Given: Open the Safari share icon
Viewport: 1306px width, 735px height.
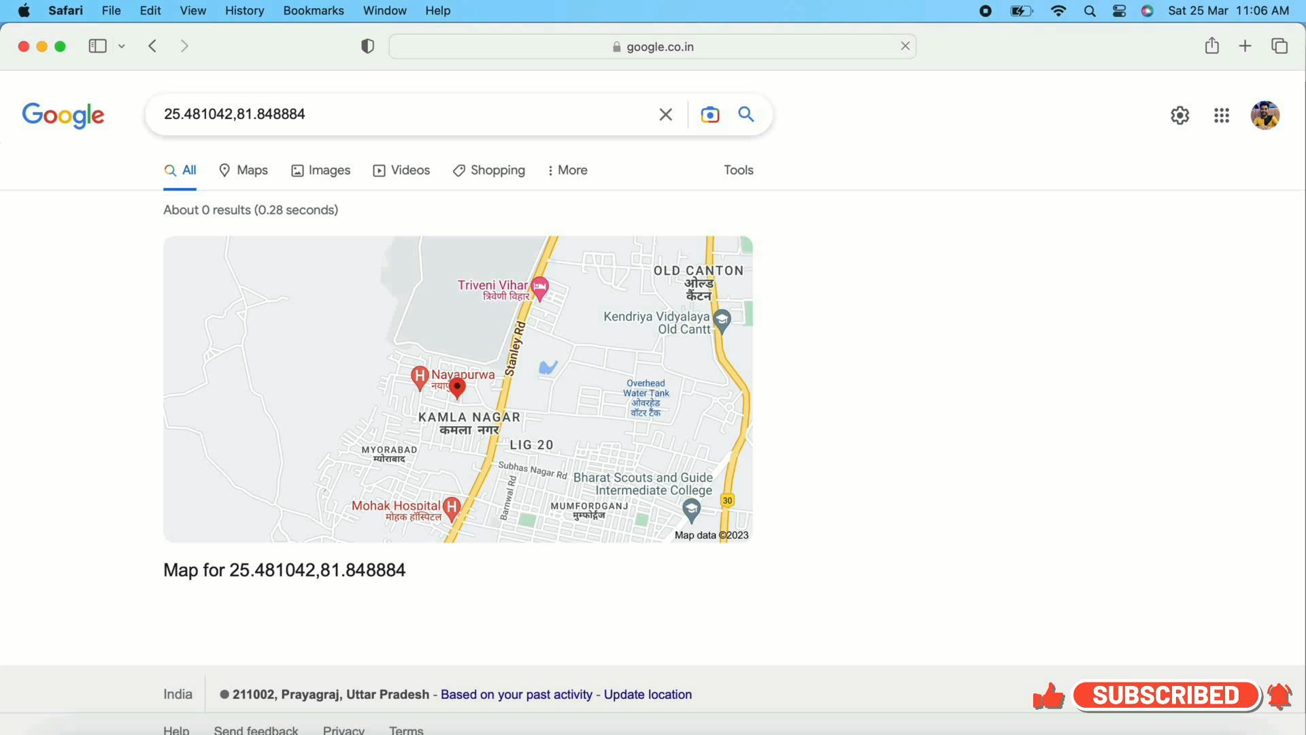Looking at the screenshot, I should pyautogui.click(x=1211, y=46).
